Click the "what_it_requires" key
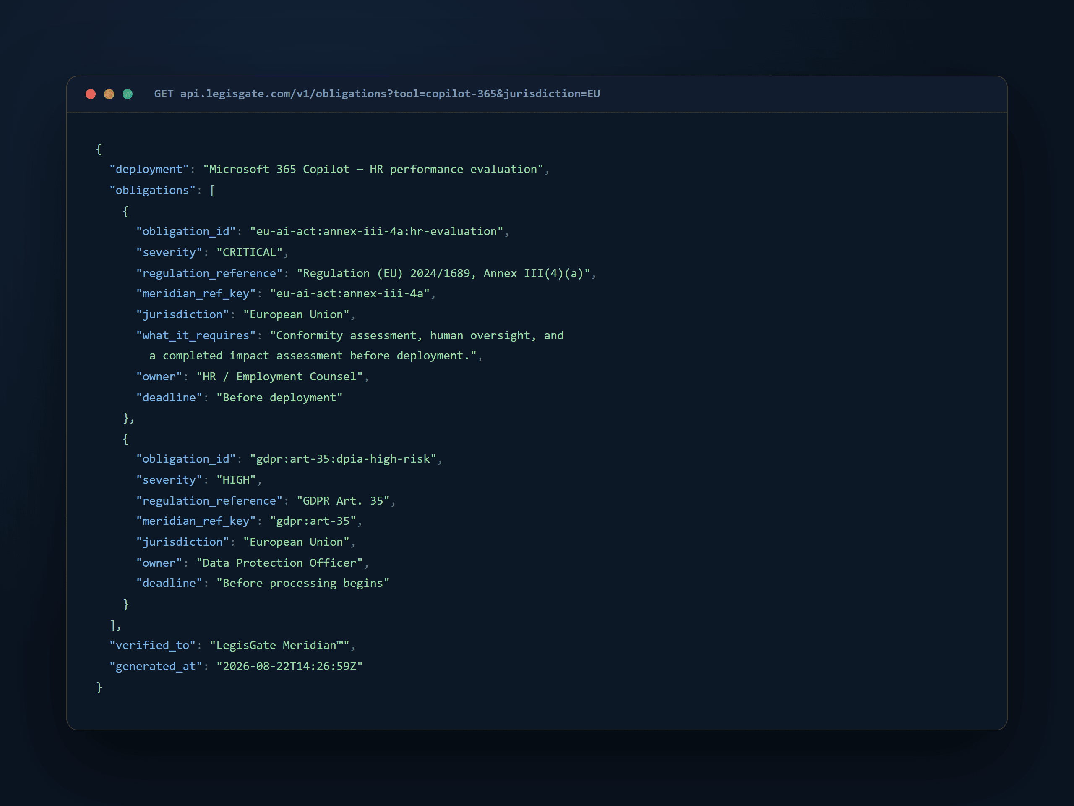This screenshot has width=1074, height=806. (196, 335)
